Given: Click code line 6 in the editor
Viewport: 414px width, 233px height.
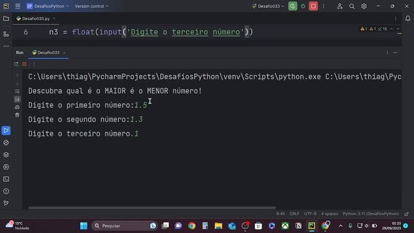Looking at the screenshot, I should coord(151,32).
